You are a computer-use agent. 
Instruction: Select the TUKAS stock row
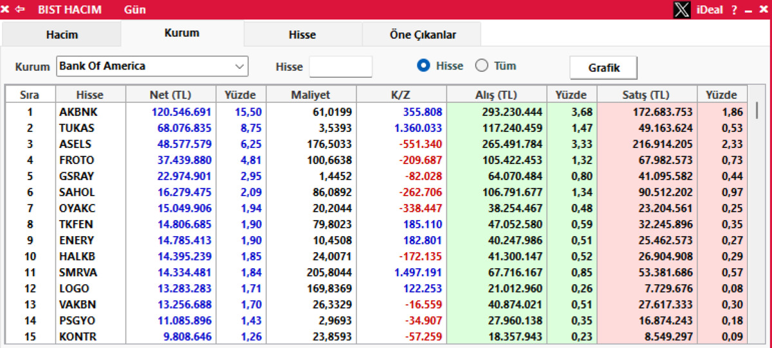pos(376,128)
